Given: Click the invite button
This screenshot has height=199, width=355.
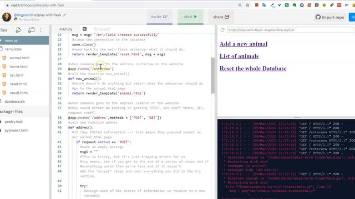Looking at the screenshot, I should [x=159, y=17].
